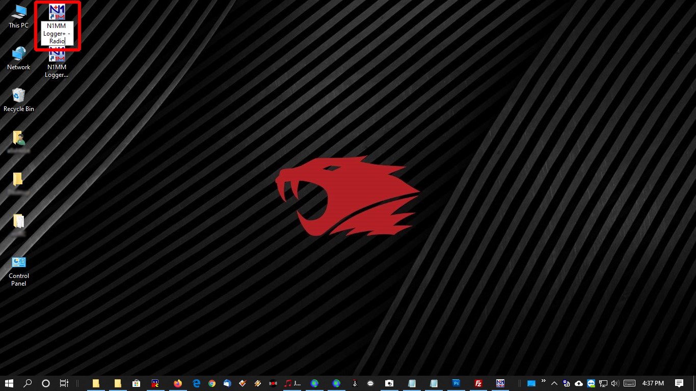696x391 pixels.
Task: Open the speech bubble chat app on taskbar
Action: coord(371,383)
